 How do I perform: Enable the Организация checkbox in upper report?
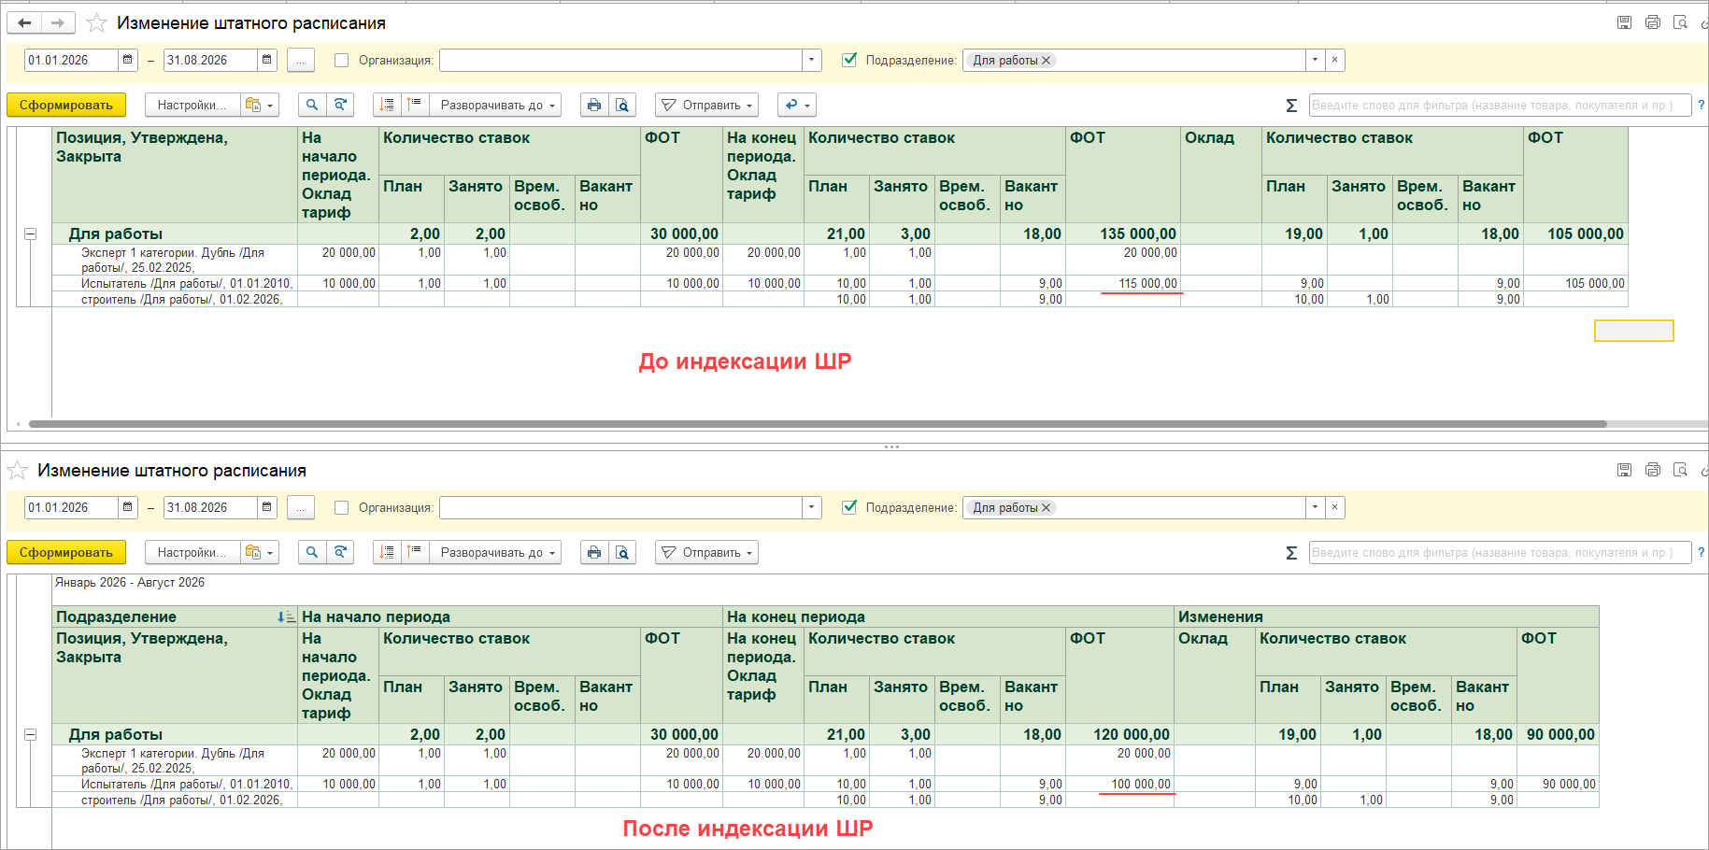coord(342,60)
